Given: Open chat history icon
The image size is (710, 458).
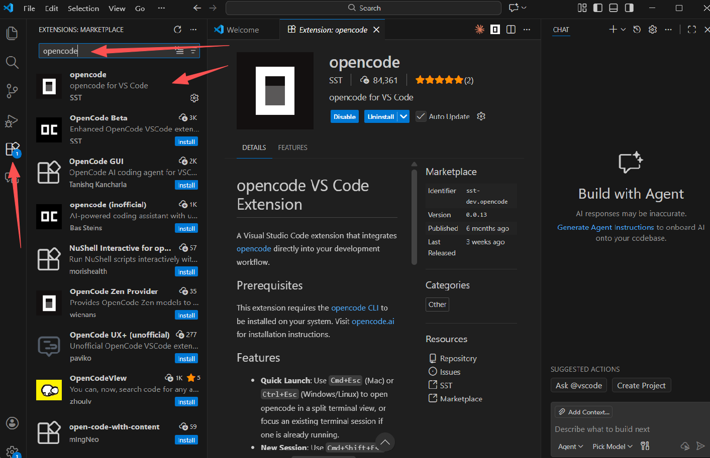Looking at the screenshot, I should 637,30.
